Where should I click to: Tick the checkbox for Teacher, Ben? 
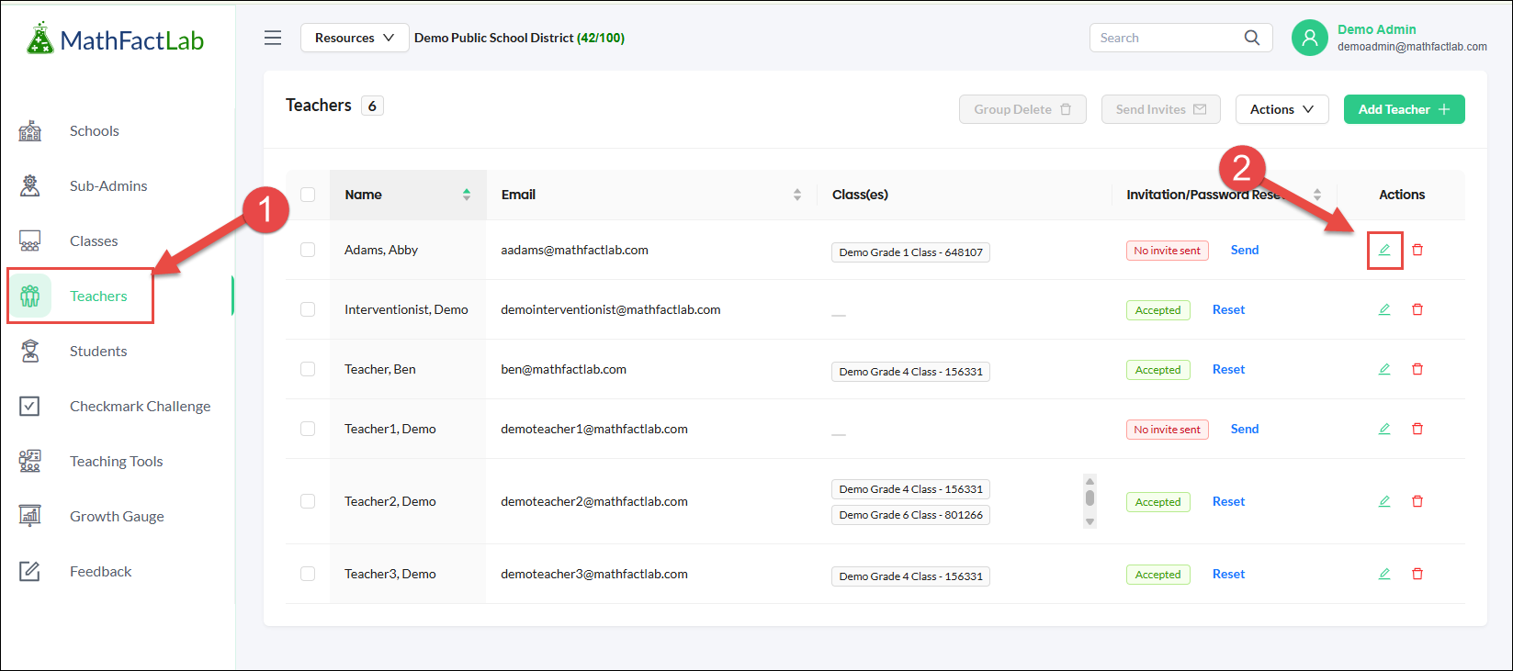click(x=308, y=369)
